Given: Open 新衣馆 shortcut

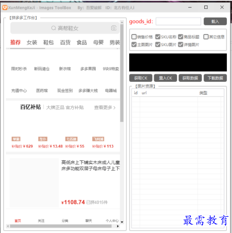Looking at the screenshot, I should pyautogui.click(x=65, y=69).
